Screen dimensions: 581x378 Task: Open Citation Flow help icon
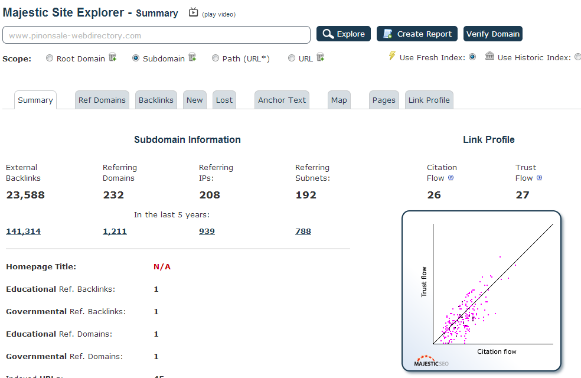(x=451, y=178)
